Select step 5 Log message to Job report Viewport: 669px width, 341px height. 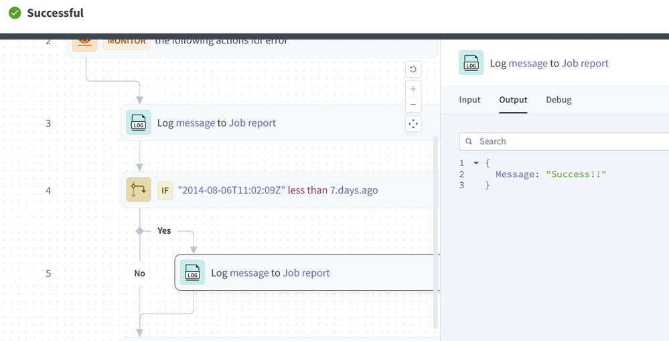[307, 272]
